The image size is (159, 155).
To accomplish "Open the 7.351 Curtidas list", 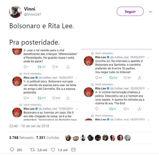I will click(x=48, y=138).
